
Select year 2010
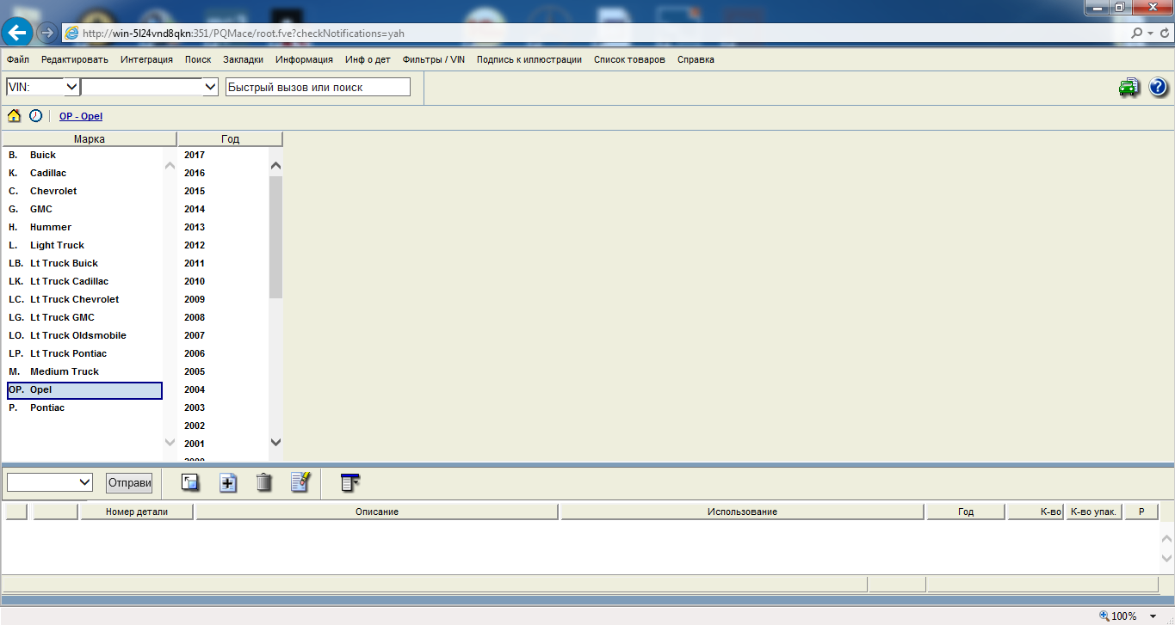(x=195, y=281)
